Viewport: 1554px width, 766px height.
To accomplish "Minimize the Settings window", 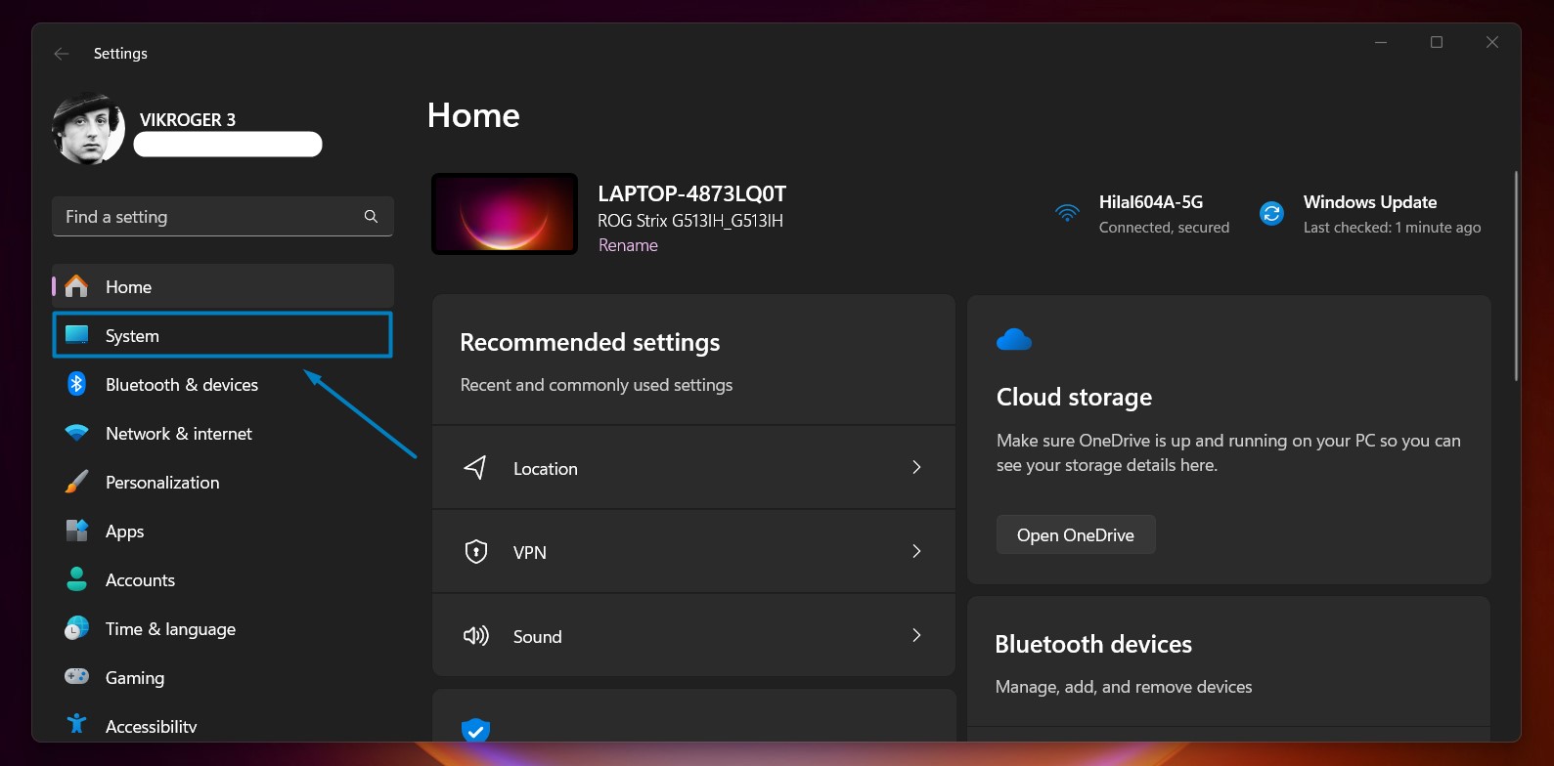I will 1381,42.
